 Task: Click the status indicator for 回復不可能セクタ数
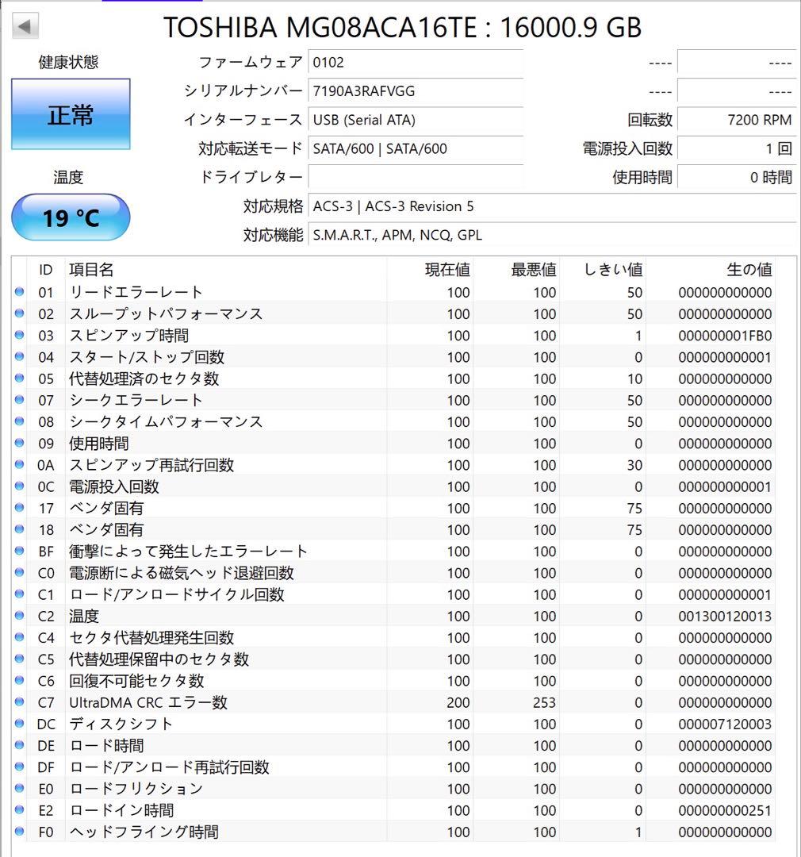coord(19,681)
